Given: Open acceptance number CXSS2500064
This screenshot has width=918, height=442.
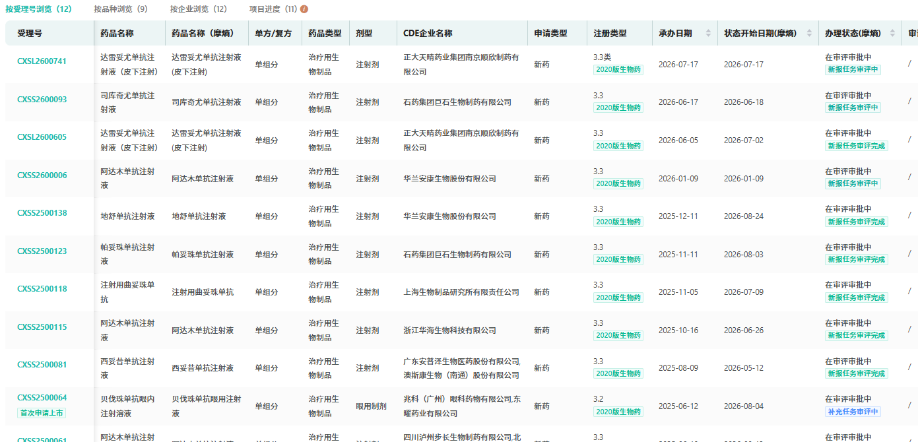Looking at the screenshot, I should (42, 398).
